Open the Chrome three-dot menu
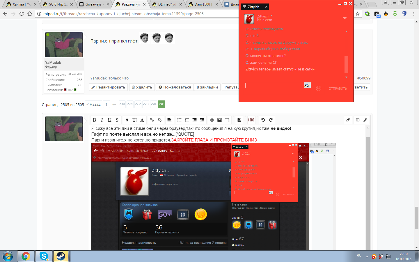 point(414,14)
